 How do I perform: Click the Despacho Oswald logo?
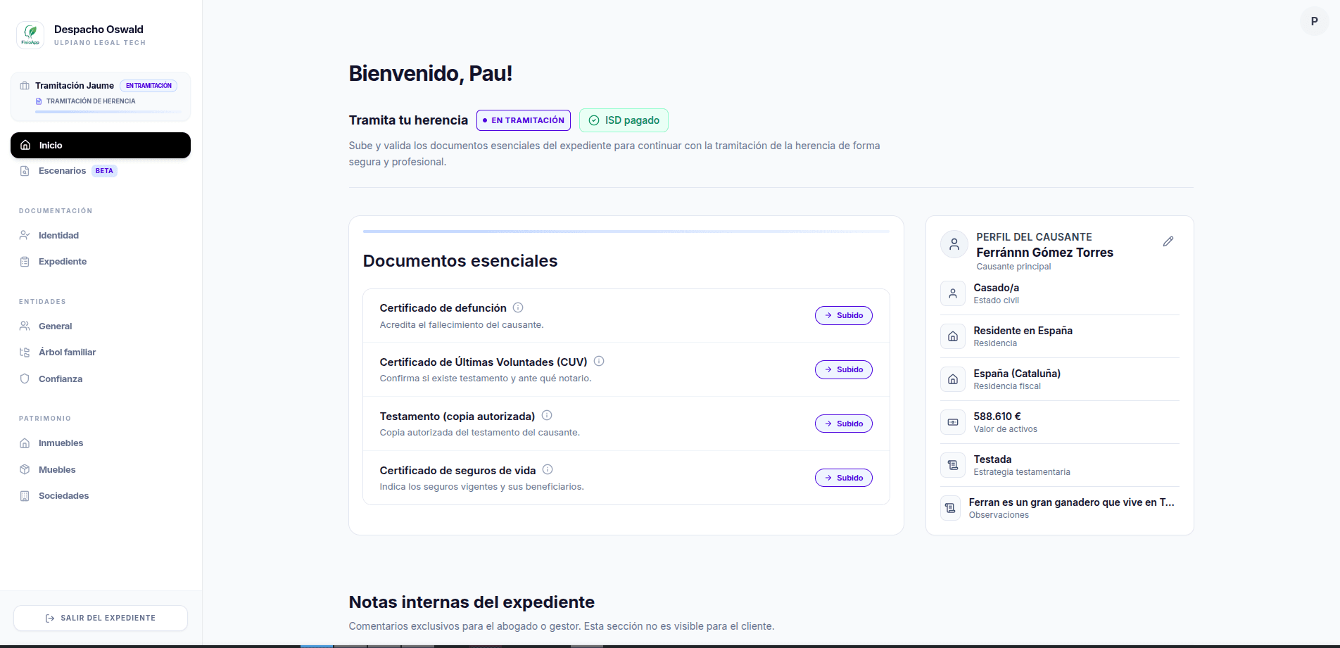[30, 34]
